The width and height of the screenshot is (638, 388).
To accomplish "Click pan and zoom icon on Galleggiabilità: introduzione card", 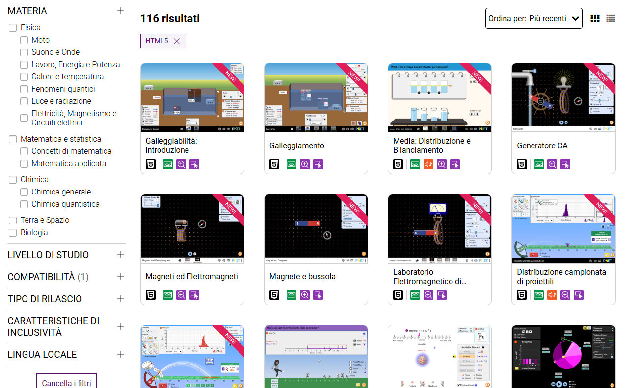I will pos(181,164).
